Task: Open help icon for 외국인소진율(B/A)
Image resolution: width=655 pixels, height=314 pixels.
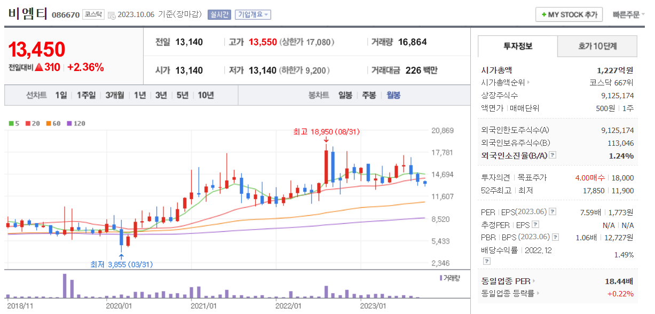Action: (553, 155)
